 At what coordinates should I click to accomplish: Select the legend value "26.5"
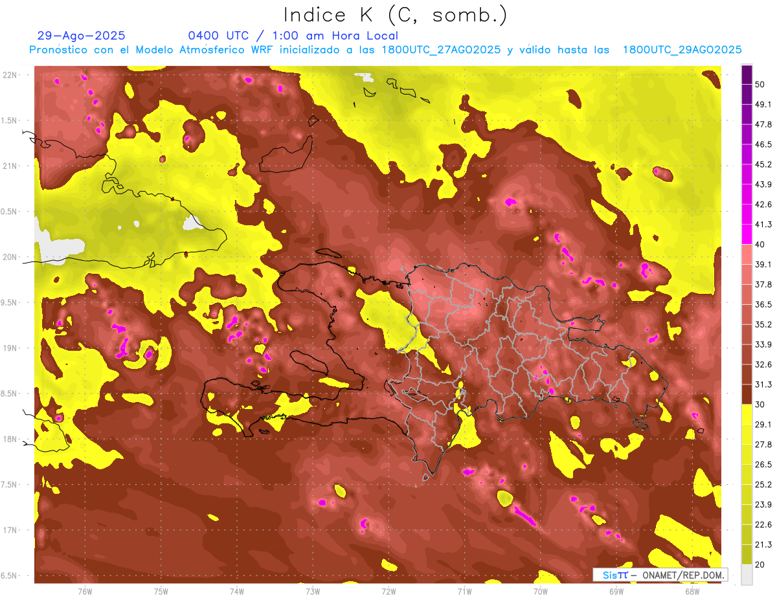(763, 465)
